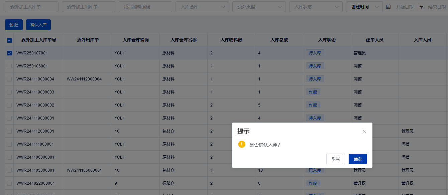Expand the 创建时间 selector
Screen dimensions: 448x195
(x=364, y=7)
